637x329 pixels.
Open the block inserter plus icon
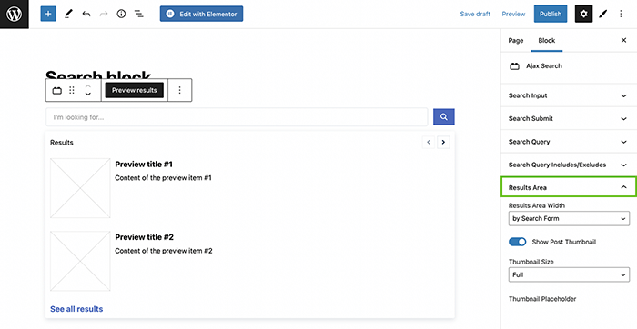(x=48, y=14)
